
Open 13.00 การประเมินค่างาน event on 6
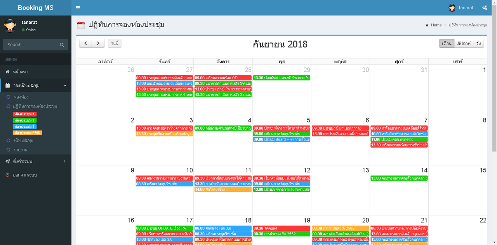pos(341,134)
